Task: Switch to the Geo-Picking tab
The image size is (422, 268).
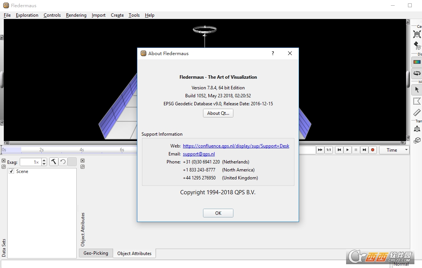Action: tap(96, 253)
